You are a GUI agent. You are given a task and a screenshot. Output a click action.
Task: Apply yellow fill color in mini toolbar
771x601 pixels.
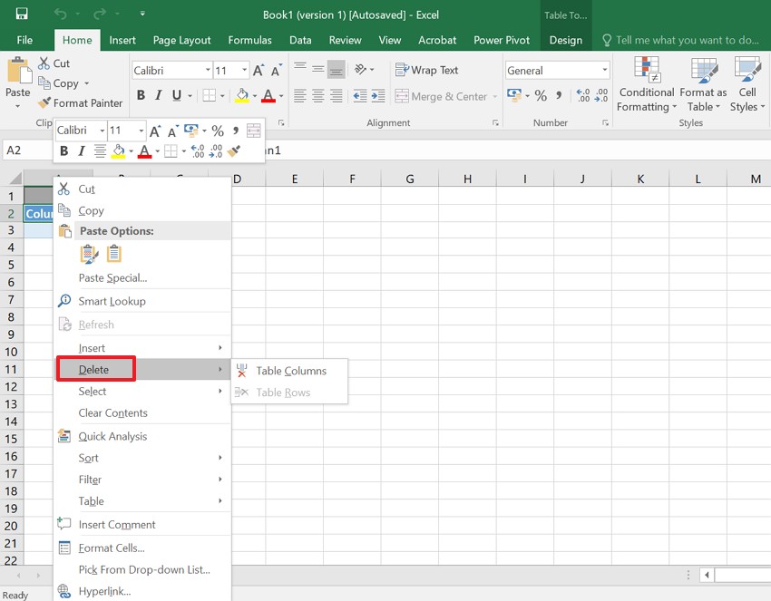click(x=118, y=150)
